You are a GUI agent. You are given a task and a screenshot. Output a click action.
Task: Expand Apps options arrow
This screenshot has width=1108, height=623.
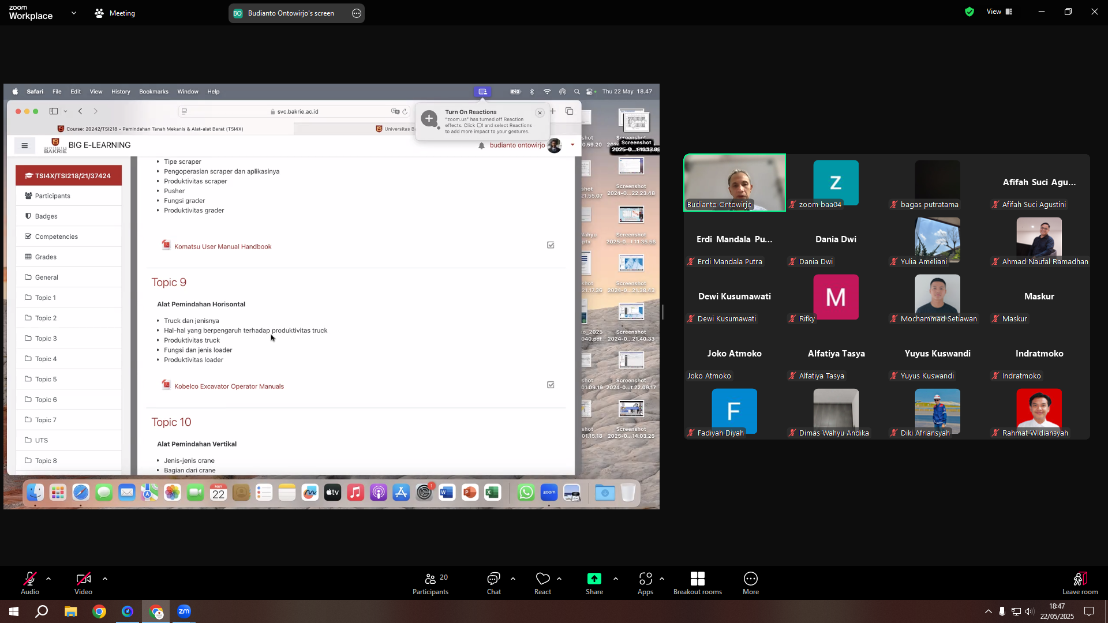pyautogui.click(x=662, y=579)
